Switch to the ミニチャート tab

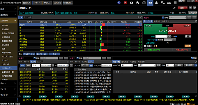(x=28, y=17)
